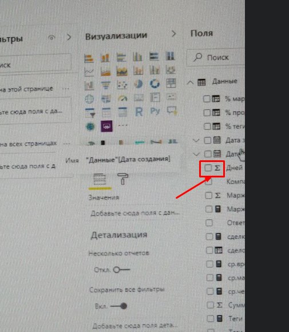This screenshot has width=289, height=332.
Task: Select the clustered column chart visual
Action: [x=137, y=57]
